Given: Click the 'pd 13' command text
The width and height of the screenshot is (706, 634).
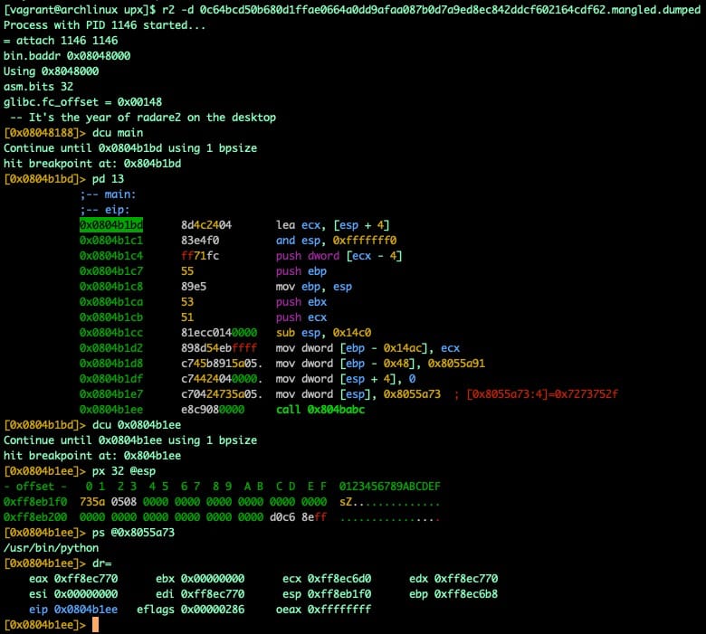Looking at the screenshot, I should pyautogui.click(x=108, y=179).
